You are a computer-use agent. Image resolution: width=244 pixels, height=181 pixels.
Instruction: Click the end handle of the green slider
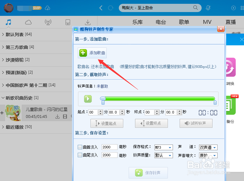click(x=215, y=102)
